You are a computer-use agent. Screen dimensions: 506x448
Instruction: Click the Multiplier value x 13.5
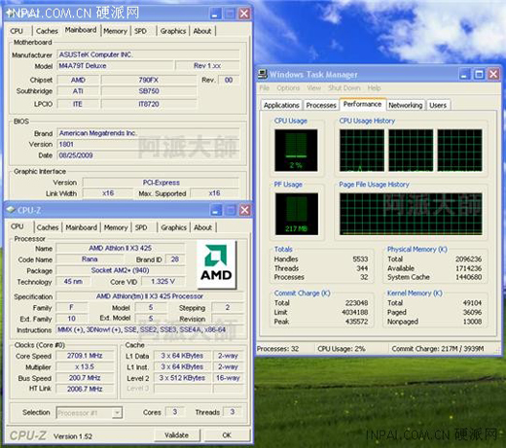(85, 366)
